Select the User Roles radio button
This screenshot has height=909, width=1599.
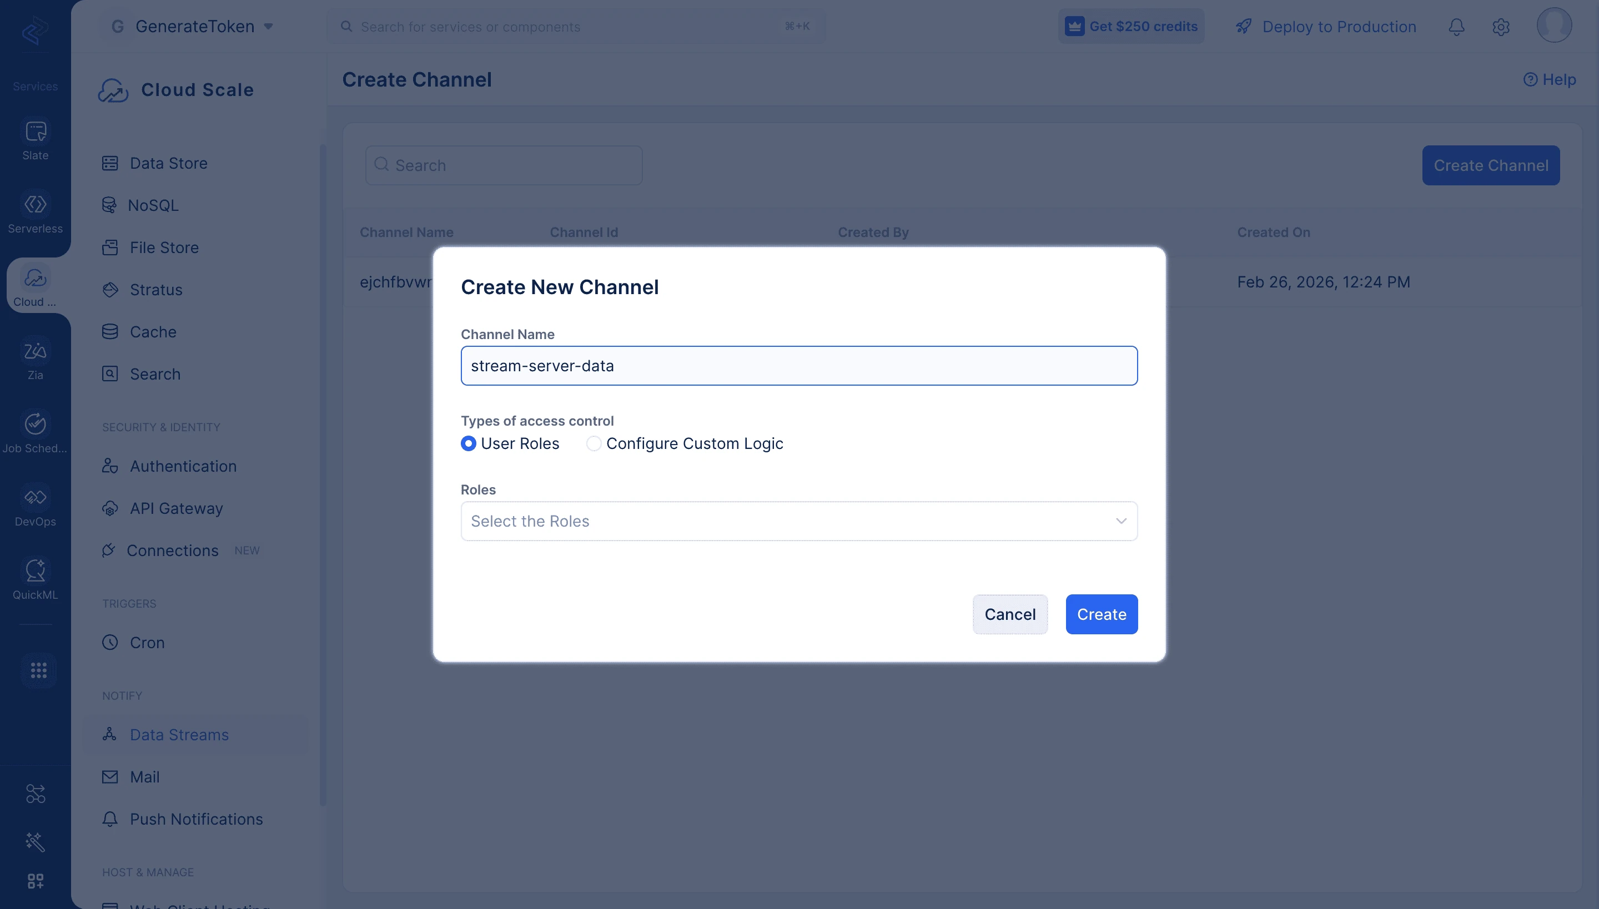tap(468, 443)
